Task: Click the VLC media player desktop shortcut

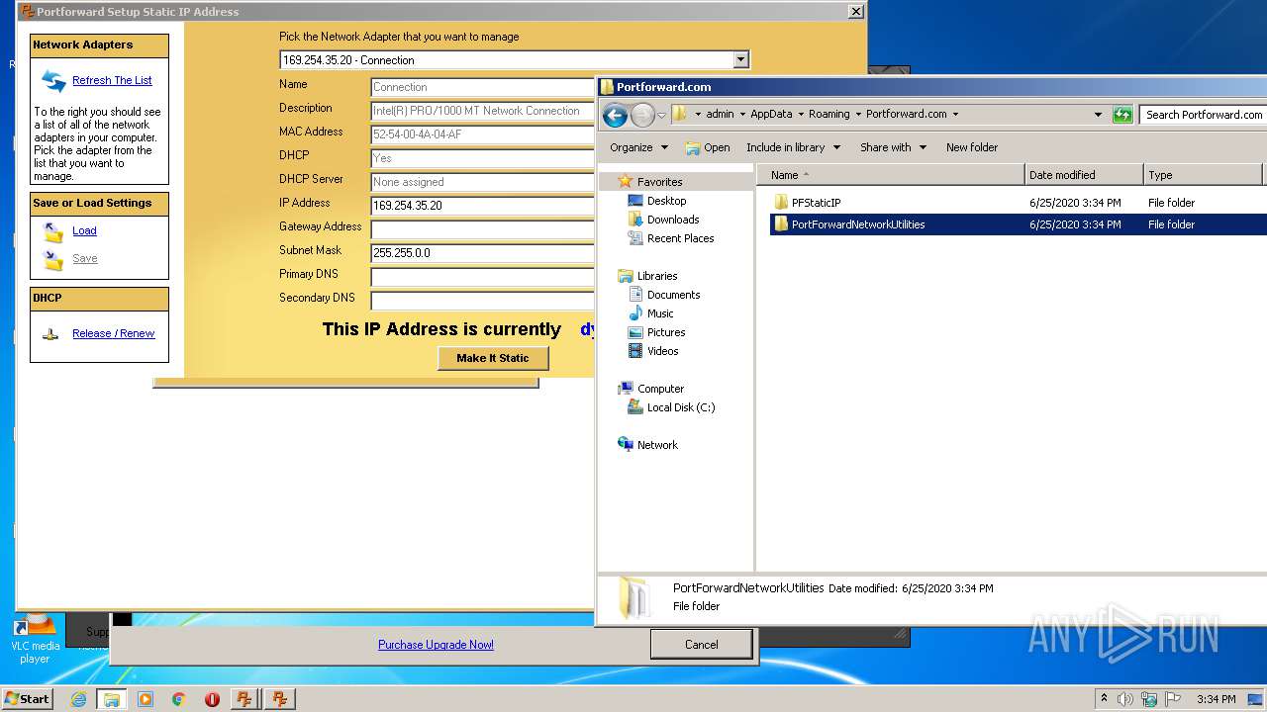Action: (x=36, y=639)
